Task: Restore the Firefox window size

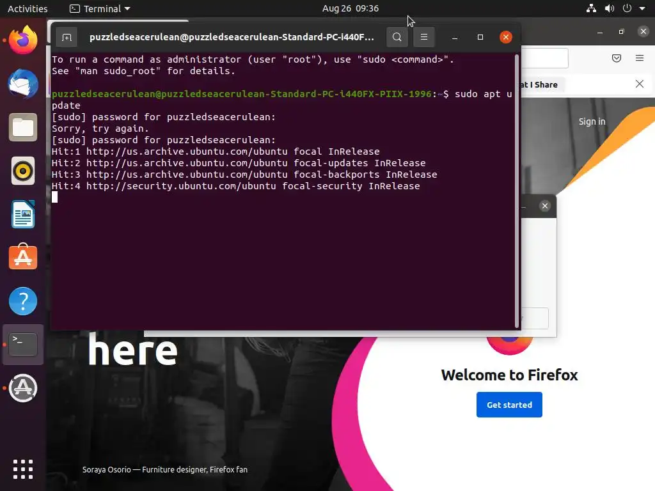Action: point(622,32)
